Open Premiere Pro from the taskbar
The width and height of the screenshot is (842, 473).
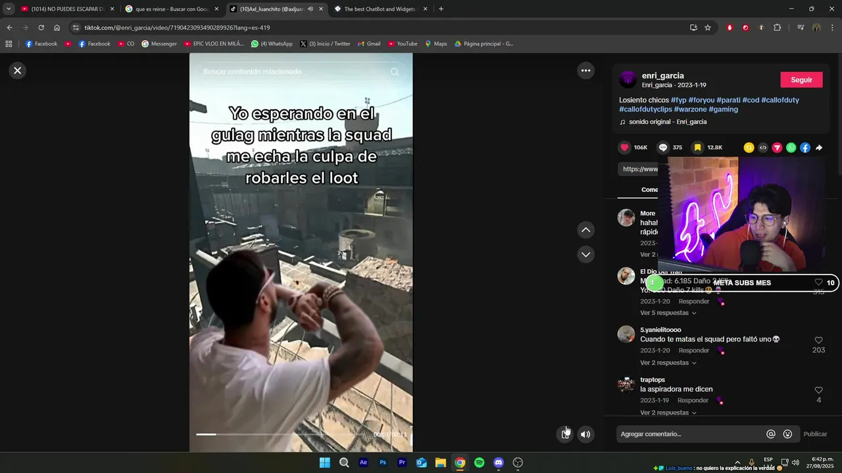point(402,462)
